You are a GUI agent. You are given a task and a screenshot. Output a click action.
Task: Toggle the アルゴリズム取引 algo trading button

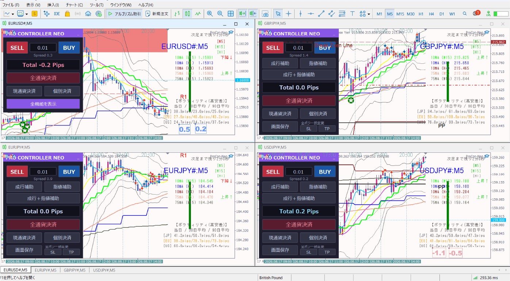tap(124, 13)
